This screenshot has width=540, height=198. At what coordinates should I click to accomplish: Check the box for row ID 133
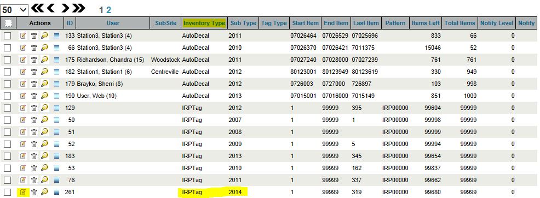tap(8, 36)
